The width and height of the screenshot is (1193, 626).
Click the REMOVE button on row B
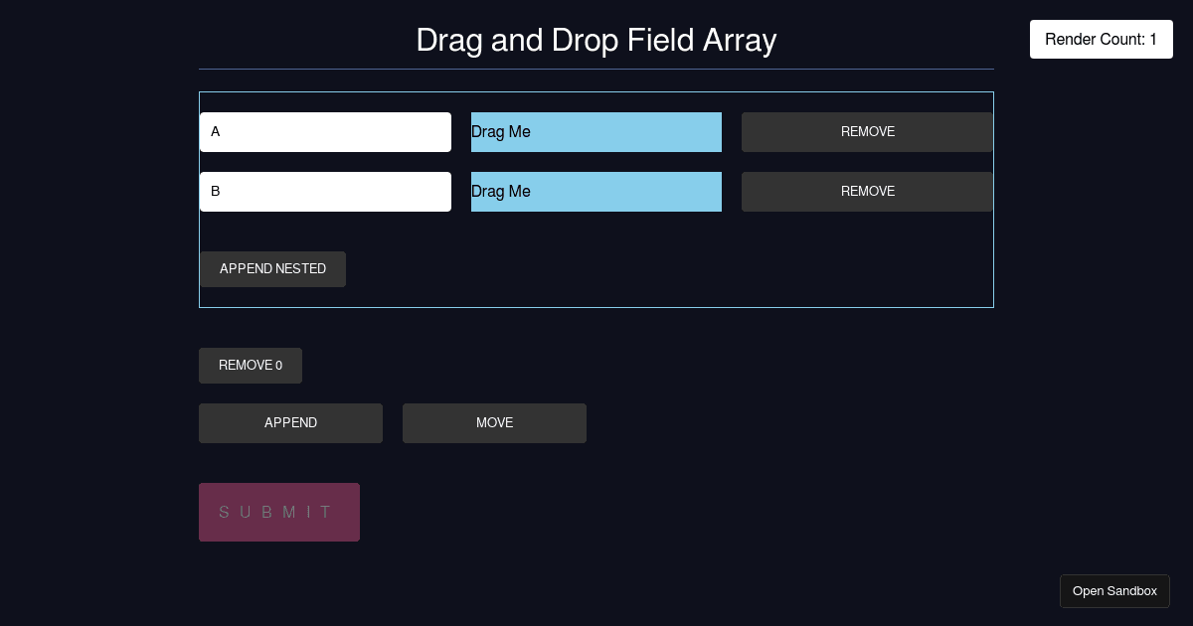click(867, 192)
